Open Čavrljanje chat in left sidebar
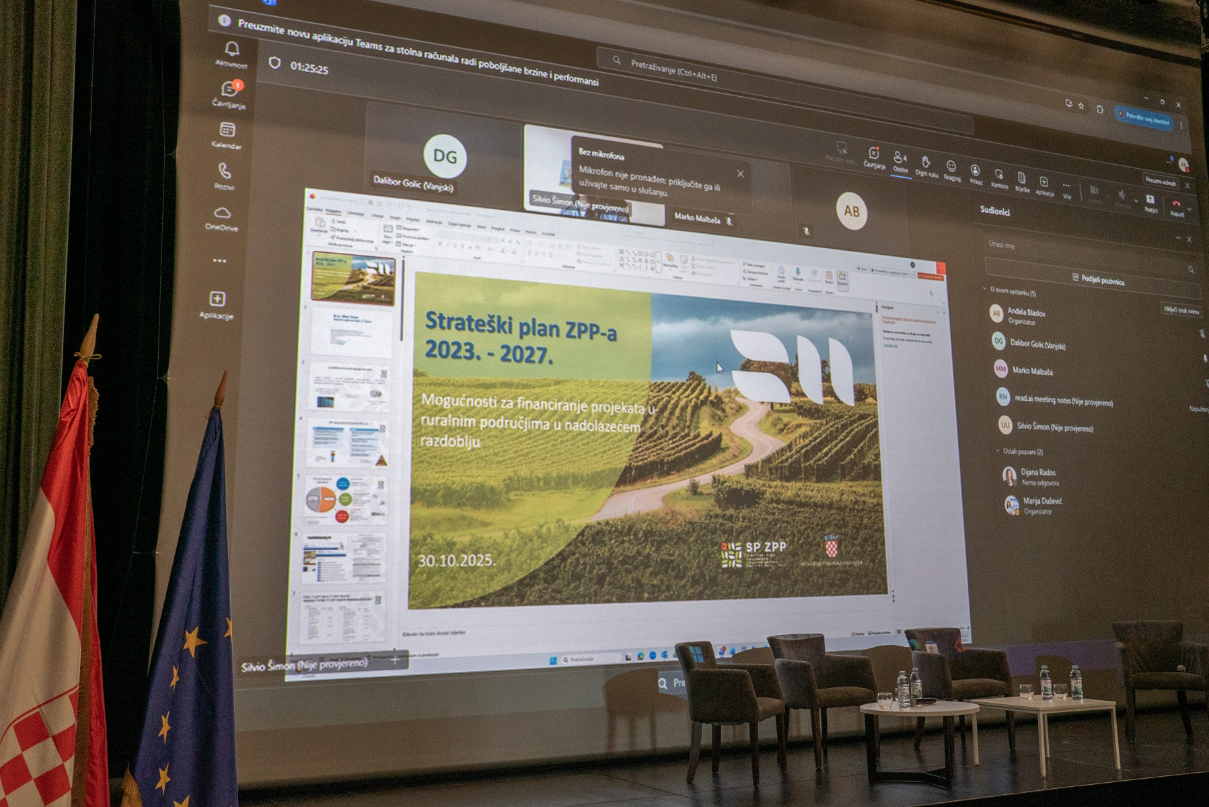This screenshot has width=1209, height=807. (x=229, y=93)
